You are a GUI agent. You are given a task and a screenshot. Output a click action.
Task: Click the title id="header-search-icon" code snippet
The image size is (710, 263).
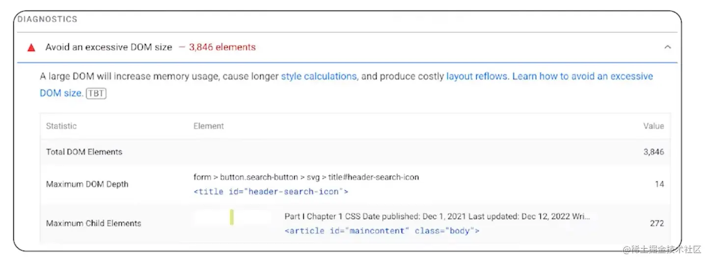(271, 192)
